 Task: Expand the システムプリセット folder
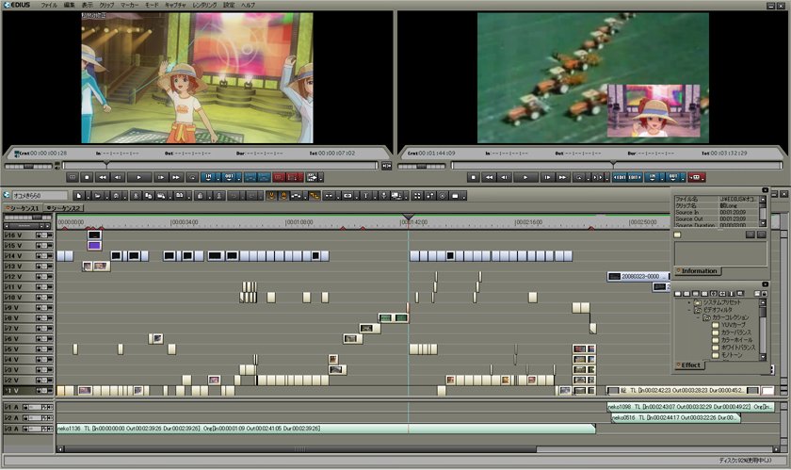pyautogui.click(x=689, y=302)
